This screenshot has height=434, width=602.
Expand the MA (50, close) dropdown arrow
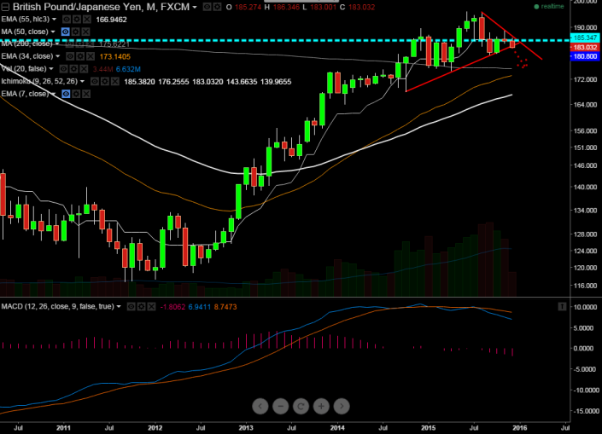tap(53, 32)
